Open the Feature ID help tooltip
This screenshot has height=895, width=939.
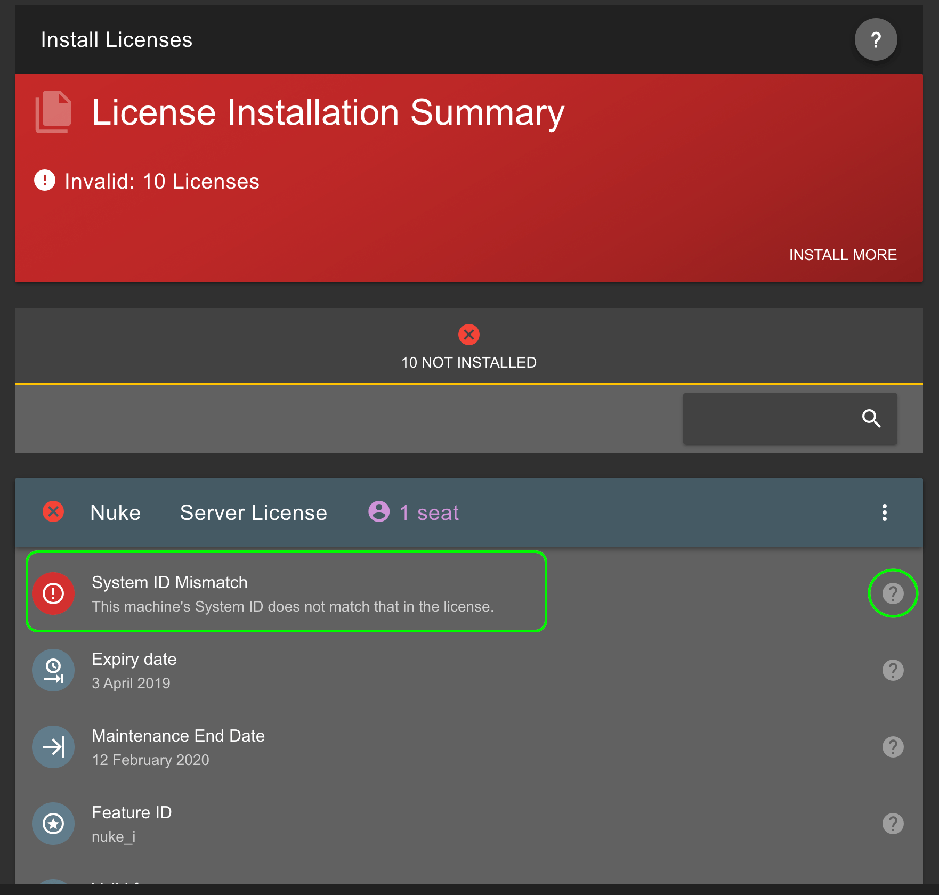(893, 824)
